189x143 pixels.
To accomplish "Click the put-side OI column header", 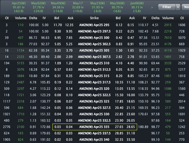I will click(x=182, y=18).
